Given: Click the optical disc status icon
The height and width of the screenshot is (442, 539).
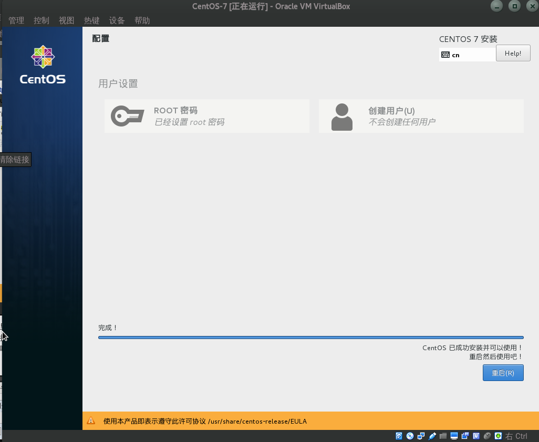Looking at the screenshot, I should click(x=410, y=436).
